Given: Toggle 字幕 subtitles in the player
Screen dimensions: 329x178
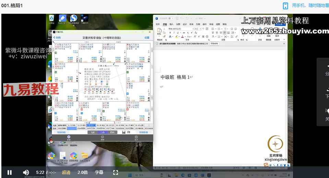Looking at the screenshot, I should [99, 172].
